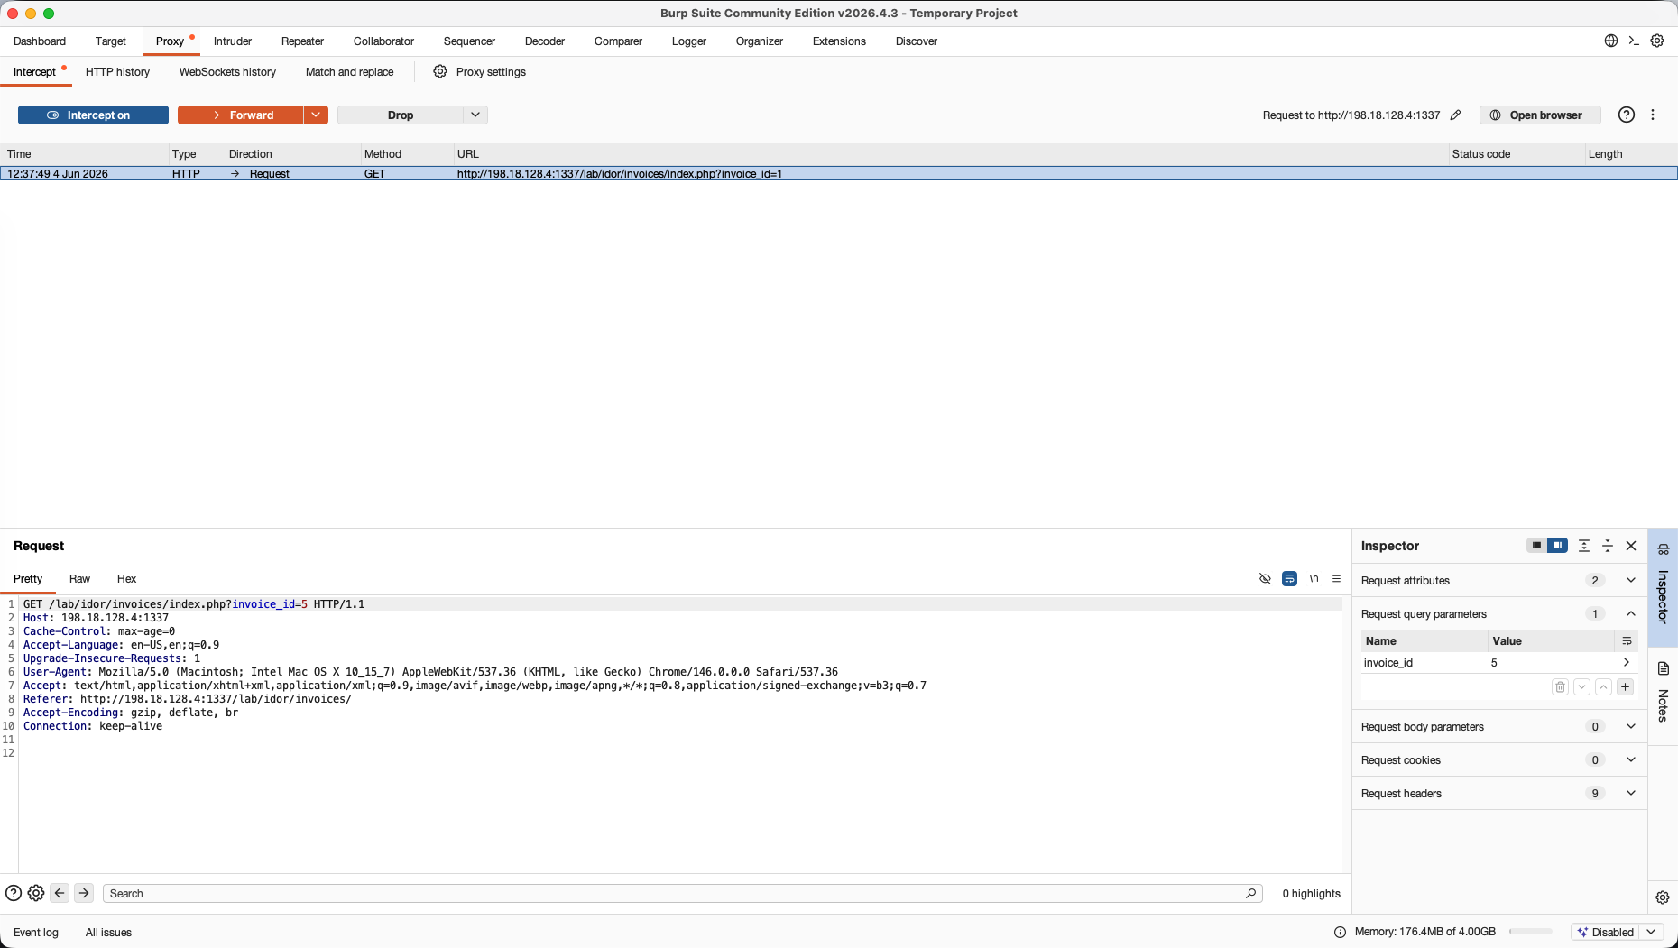Image resolution: width=1678 pixels, height=948 pixels.
Task: Edit the request target with the pencil icon
Action: point(1455,115)
